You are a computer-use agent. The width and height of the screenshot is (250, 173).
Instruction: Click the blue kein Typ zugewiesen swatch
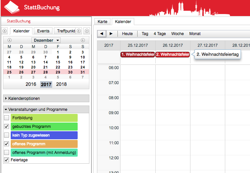[44, 135]
